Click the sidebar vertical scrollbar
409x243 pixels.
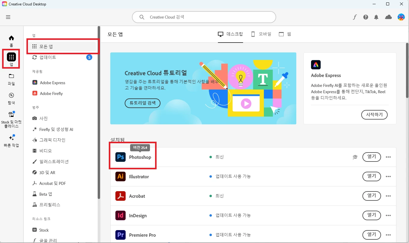pyautogui.click(x=99, y=113)
